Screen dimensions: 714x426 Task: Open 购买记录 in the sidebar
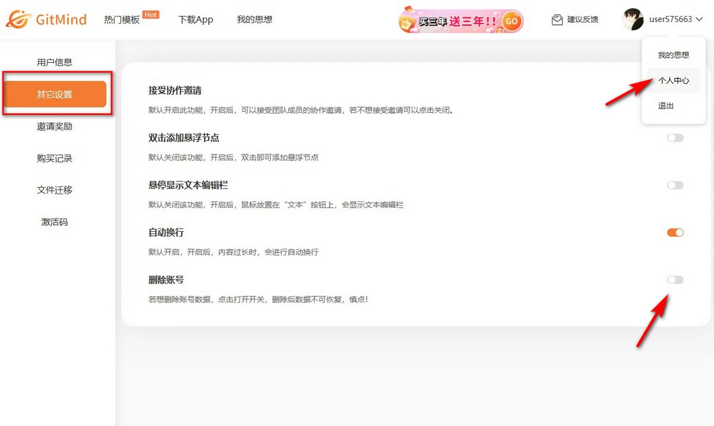(x=55, y=159)
